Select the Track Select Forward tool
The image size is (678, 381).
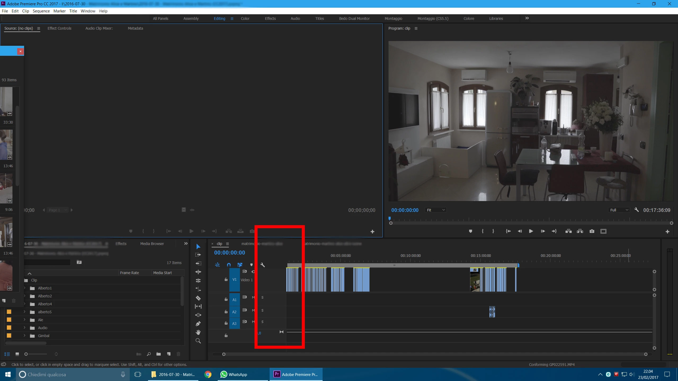pyautogui.click(x=198, y=255)
